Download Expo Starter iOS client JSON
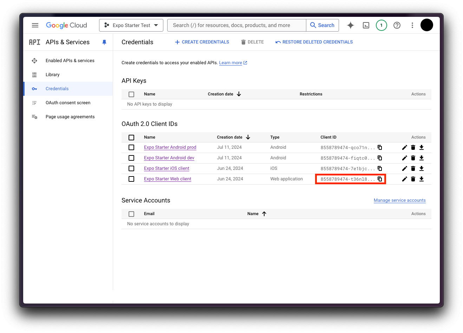 tap(422, 168)
